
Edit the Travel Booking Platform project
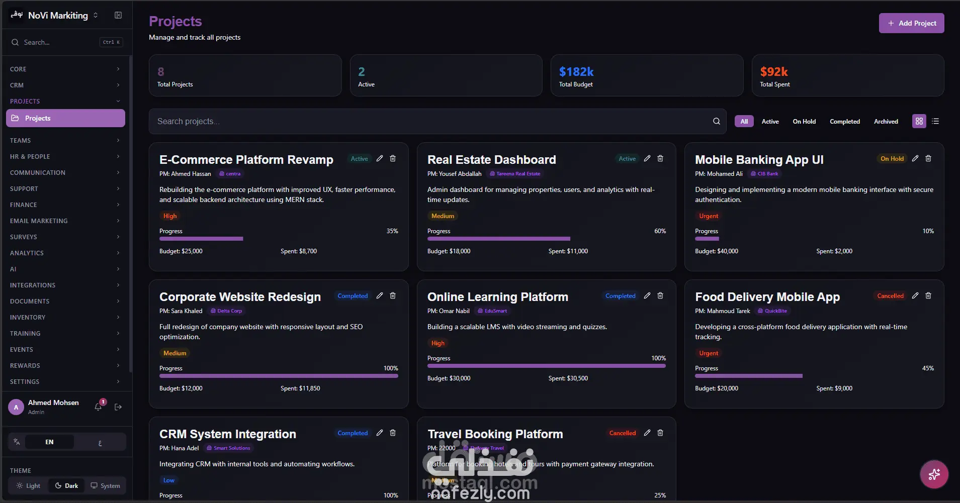click(647, 433)
